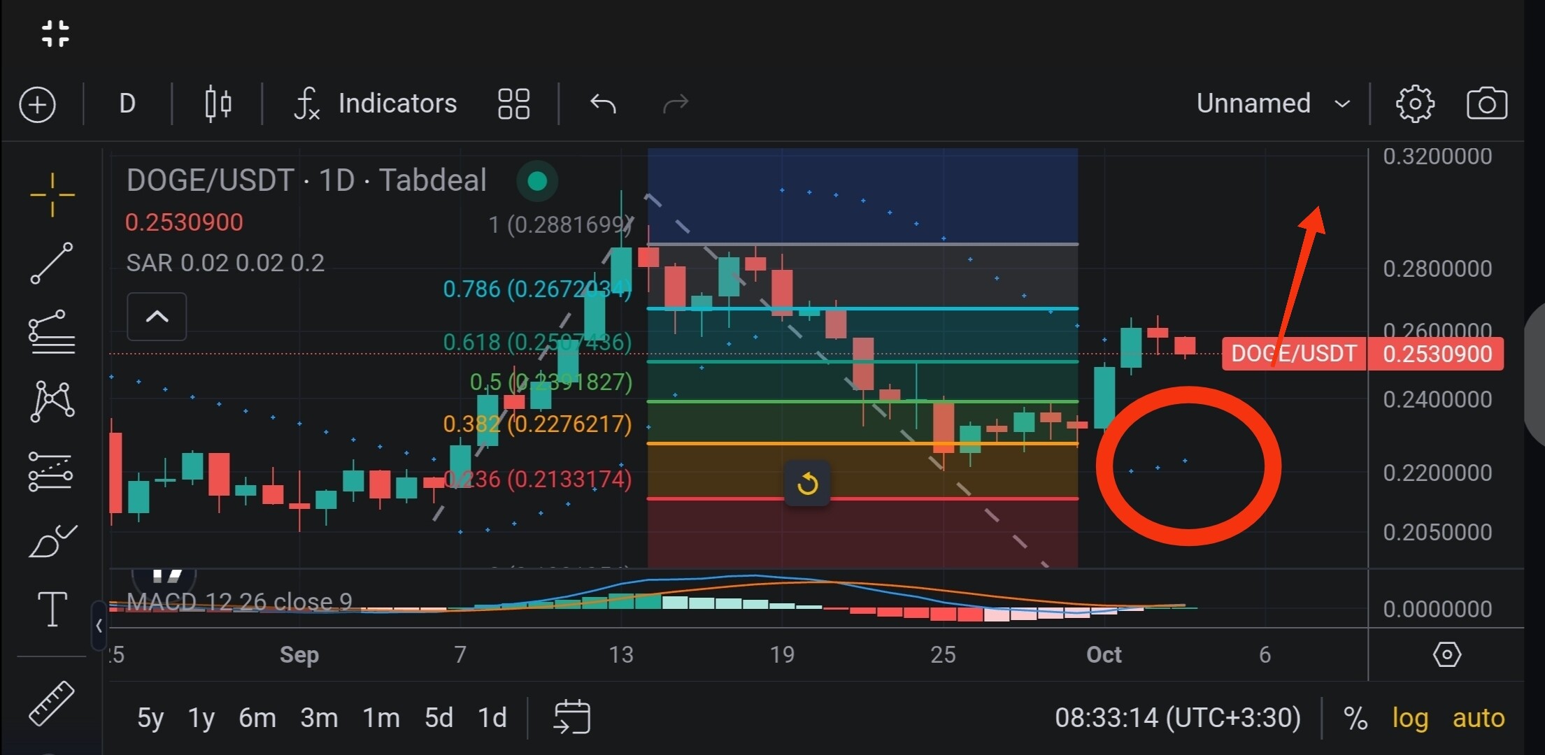Select the trend line drawing tool

pyautogui.click(x=52, y=263)
